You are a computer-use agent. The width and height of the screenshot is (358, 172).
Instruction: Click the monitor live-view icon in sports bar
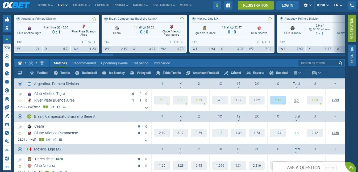coord(20,73)
